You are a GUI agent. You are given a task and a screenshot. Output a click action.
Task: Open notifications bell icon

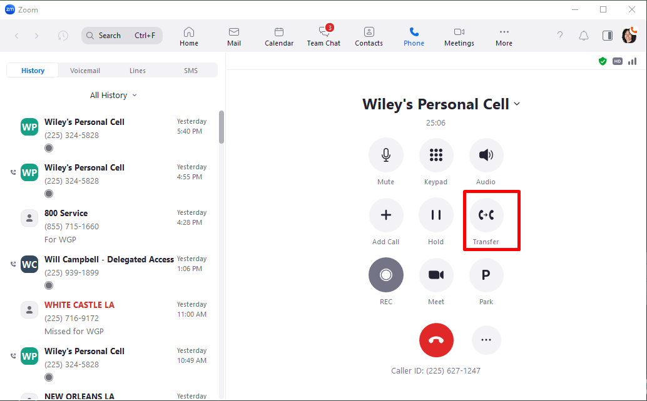[x=583, y=36]
